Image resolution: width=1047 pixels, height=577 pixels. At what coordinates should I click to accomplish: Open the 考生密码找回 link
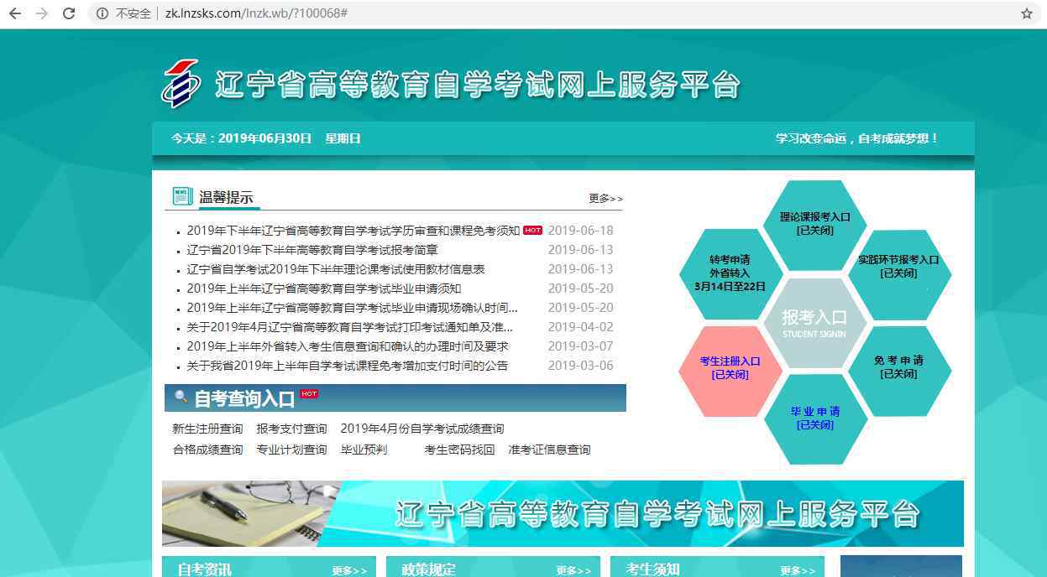[459, 450]
